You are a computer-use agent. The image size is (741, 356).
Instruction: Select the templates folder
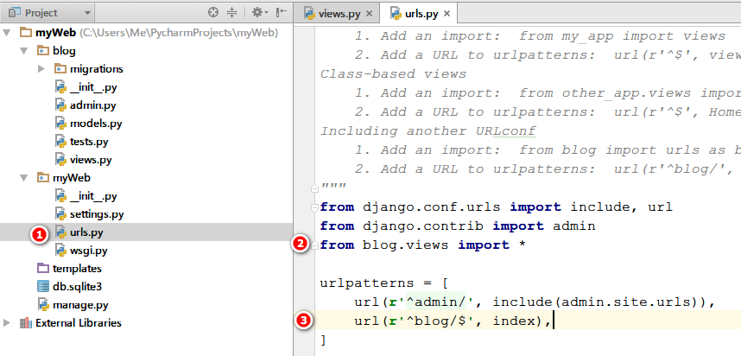point(77,269)
